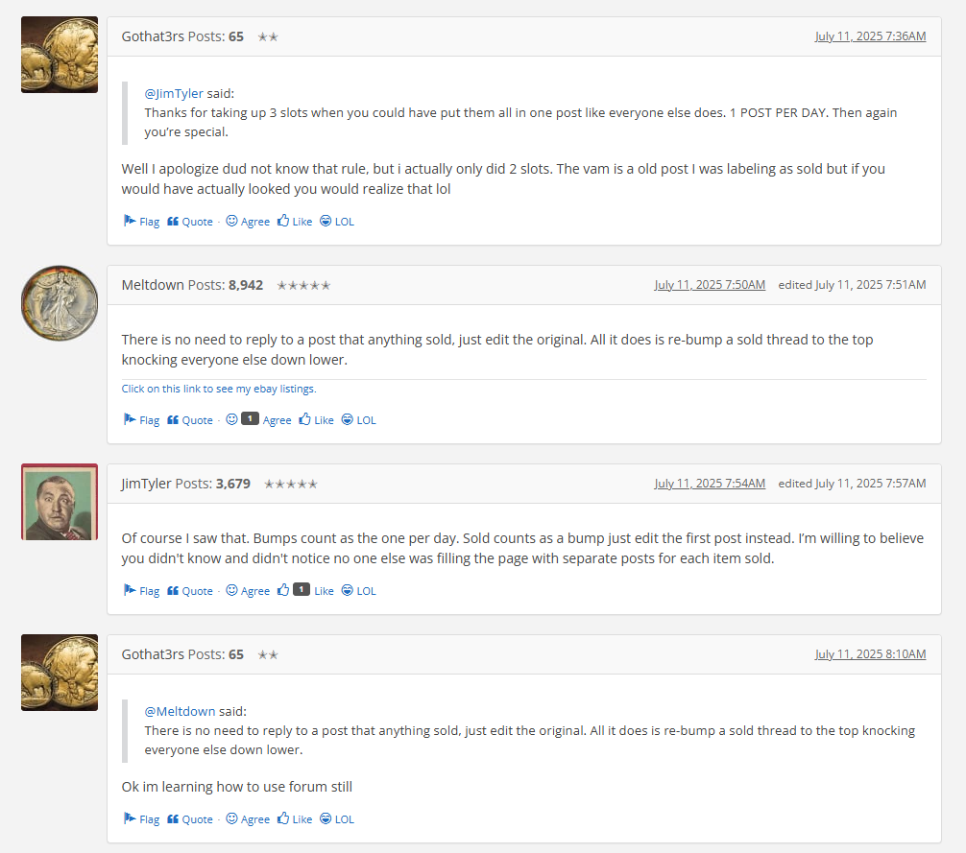Open permalink July 11, 2025 7:36AM
The width and height of the screenshot is (966, 853).
[870, 36]
